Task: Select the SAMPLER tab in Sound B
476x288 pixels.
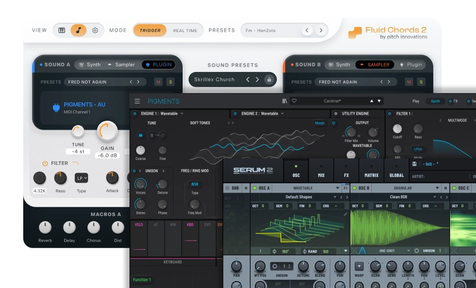Action: [x=375, y=65]
